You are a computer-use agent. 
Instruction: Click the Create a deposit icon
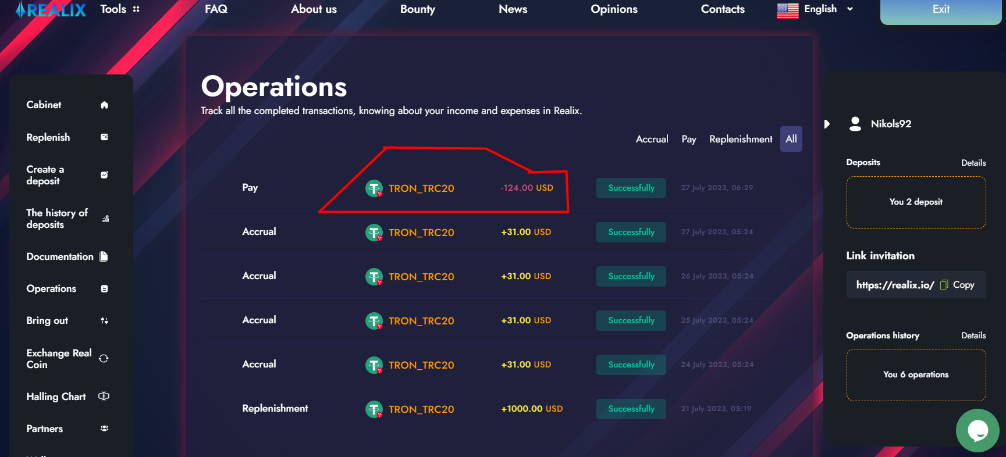tap(104, 175)
